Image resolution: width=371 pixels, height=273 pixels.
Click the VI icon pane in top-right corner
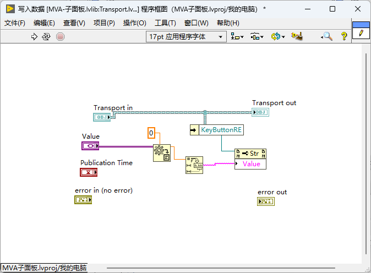coord(361,30)
